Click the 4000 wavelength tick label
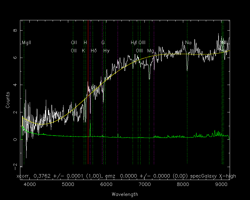This screenshot has width=250, height=200. (29, 184)
